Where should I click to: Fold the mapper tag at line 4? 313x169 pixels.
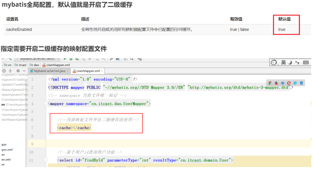click(46, 104)
